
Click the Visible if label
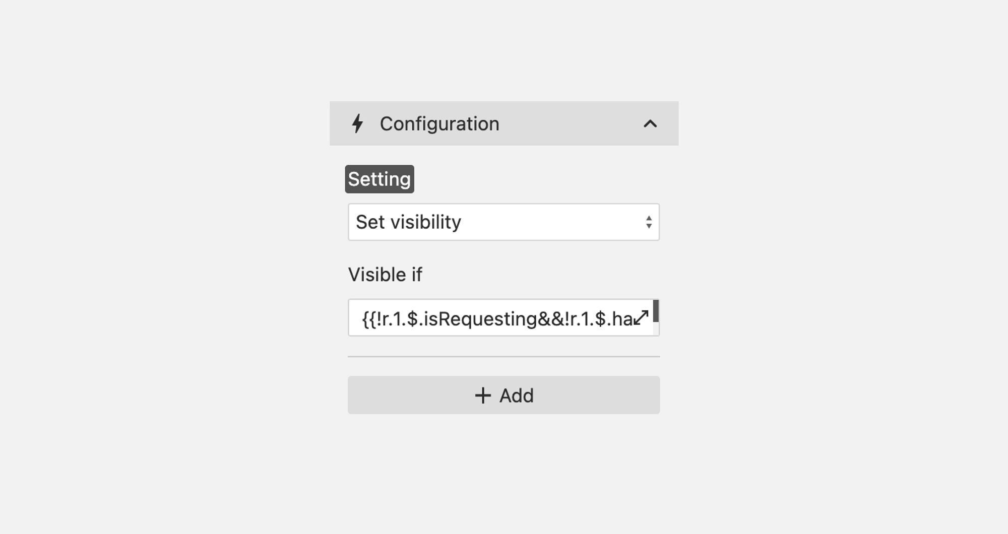click(x=385, y=275)
